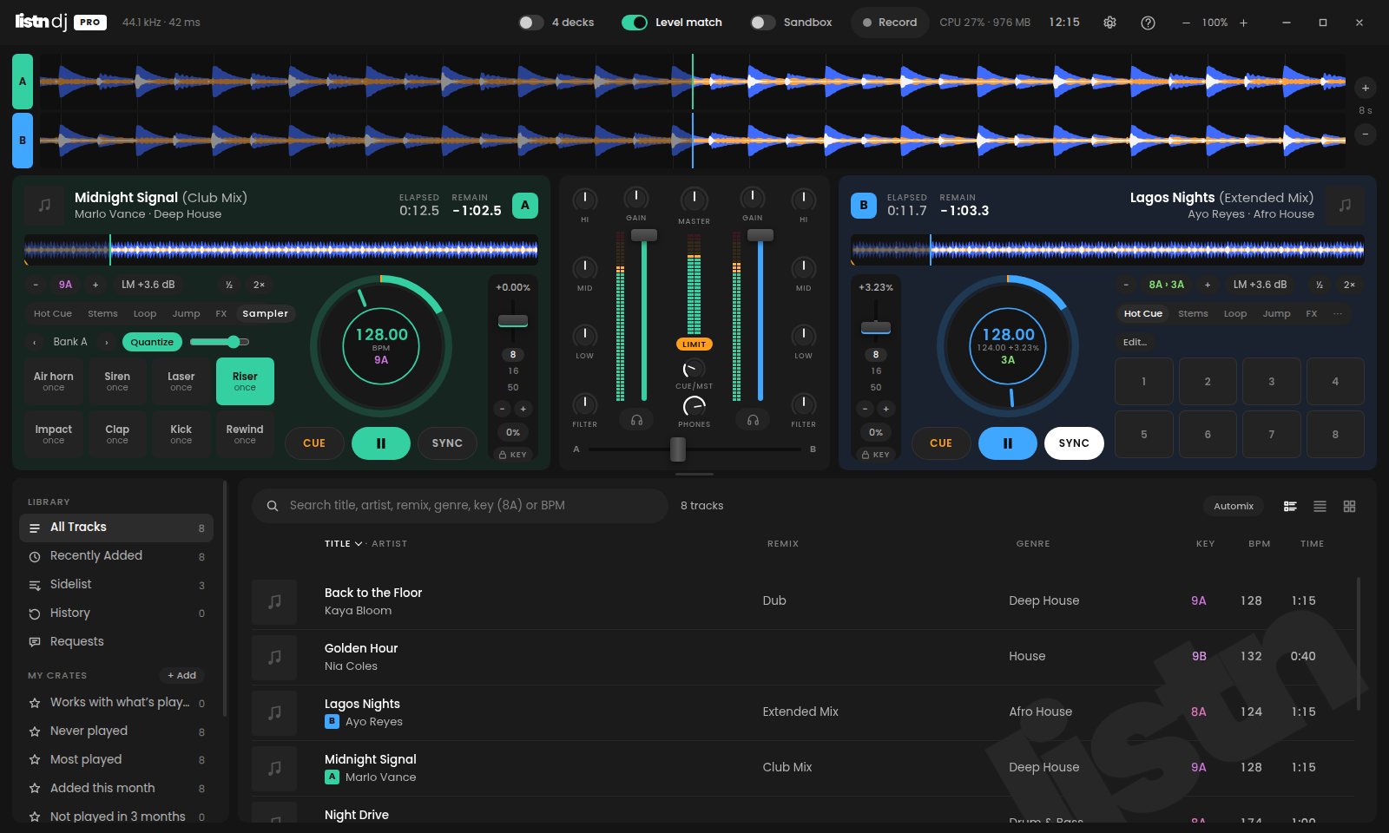This screenshot has height=833, width=1389.
Task: Turn off Level match toggle
Action: click(635, 23)
